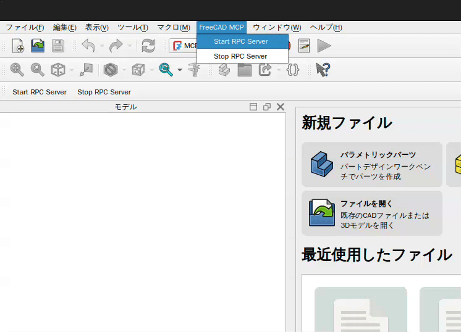Open the ヘルプ(H) menu

(x=326, y=27)
